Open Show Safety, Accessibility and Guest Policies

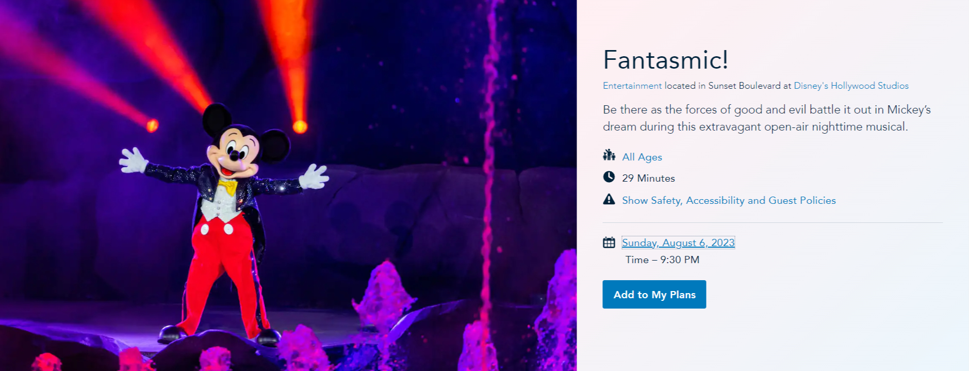[729, 200]
